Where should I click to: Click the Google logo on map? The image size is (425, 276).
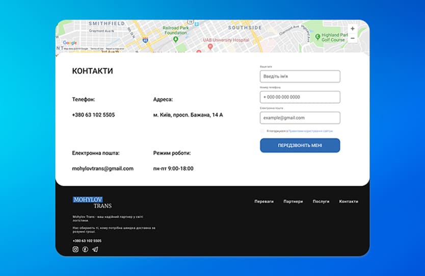tap(70, 43)
